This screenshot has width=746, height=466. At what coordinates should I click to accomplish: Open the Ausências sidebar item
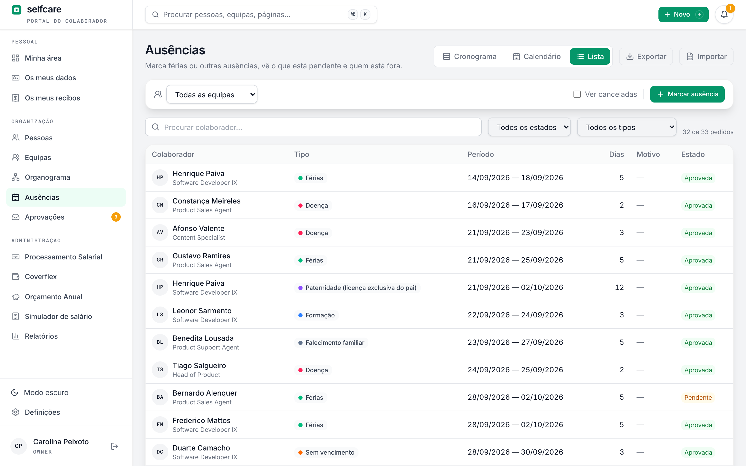pyautogui.click(x=66, y=197)
